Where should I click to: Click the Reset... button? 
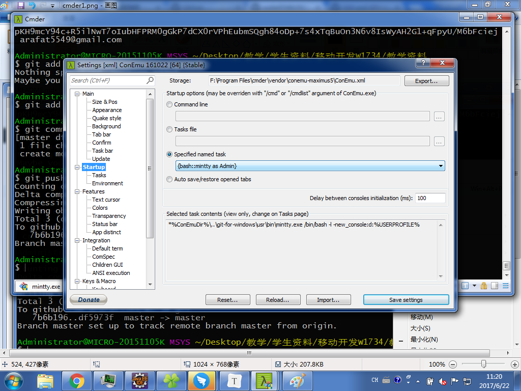(x=227, y=299)
